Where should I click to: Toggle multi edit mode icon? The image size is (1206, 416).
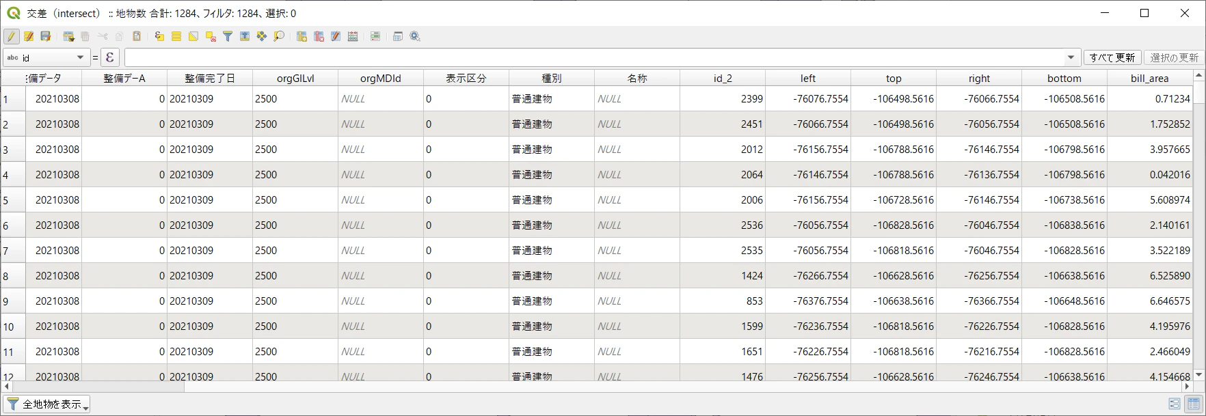[29, 36]
